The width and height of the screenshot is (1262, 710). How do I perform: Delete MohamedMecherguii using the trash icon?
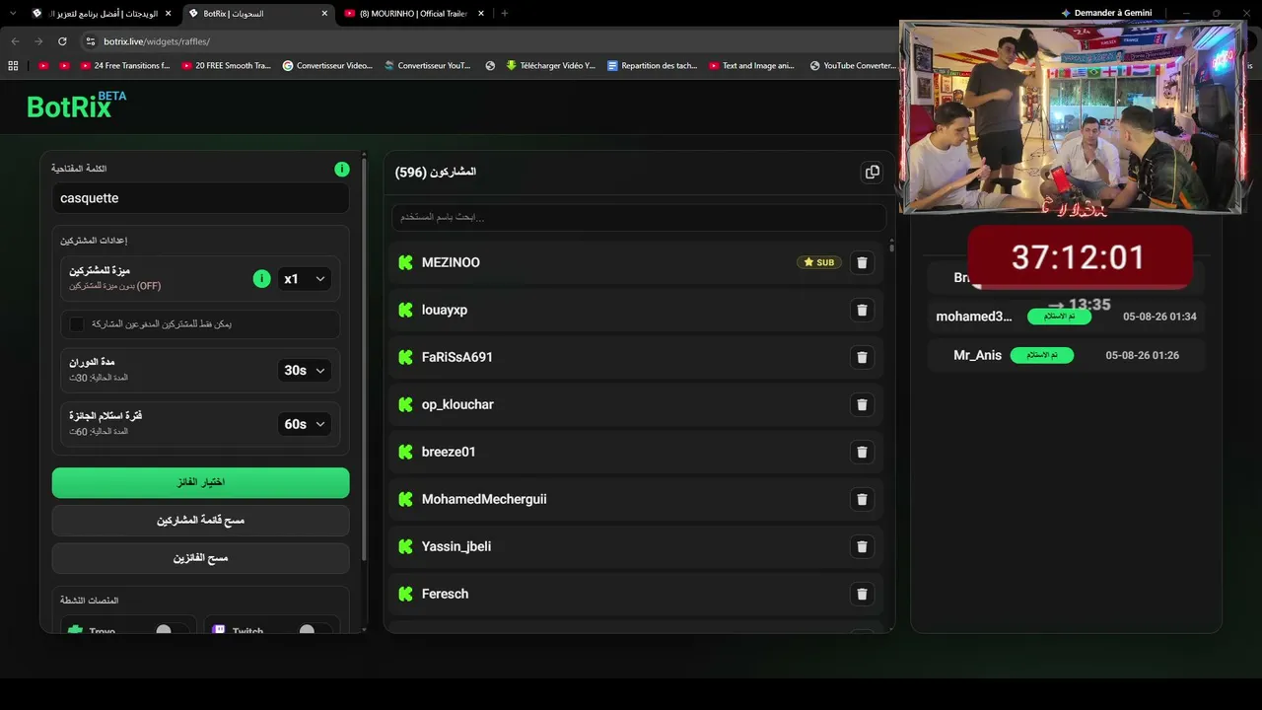click(862, 499)
